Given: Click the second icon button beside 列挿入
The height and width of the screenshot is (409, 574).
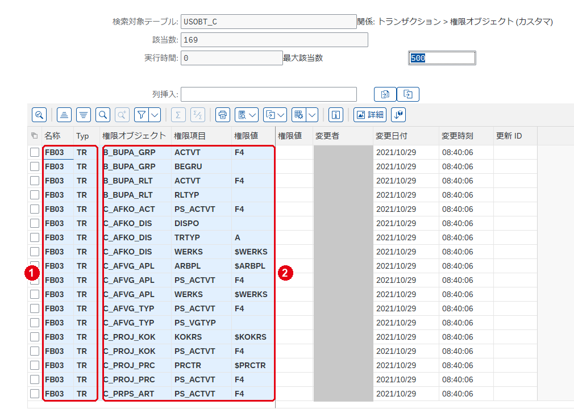Looking at the screenshot, I should [x=408, y=94].
